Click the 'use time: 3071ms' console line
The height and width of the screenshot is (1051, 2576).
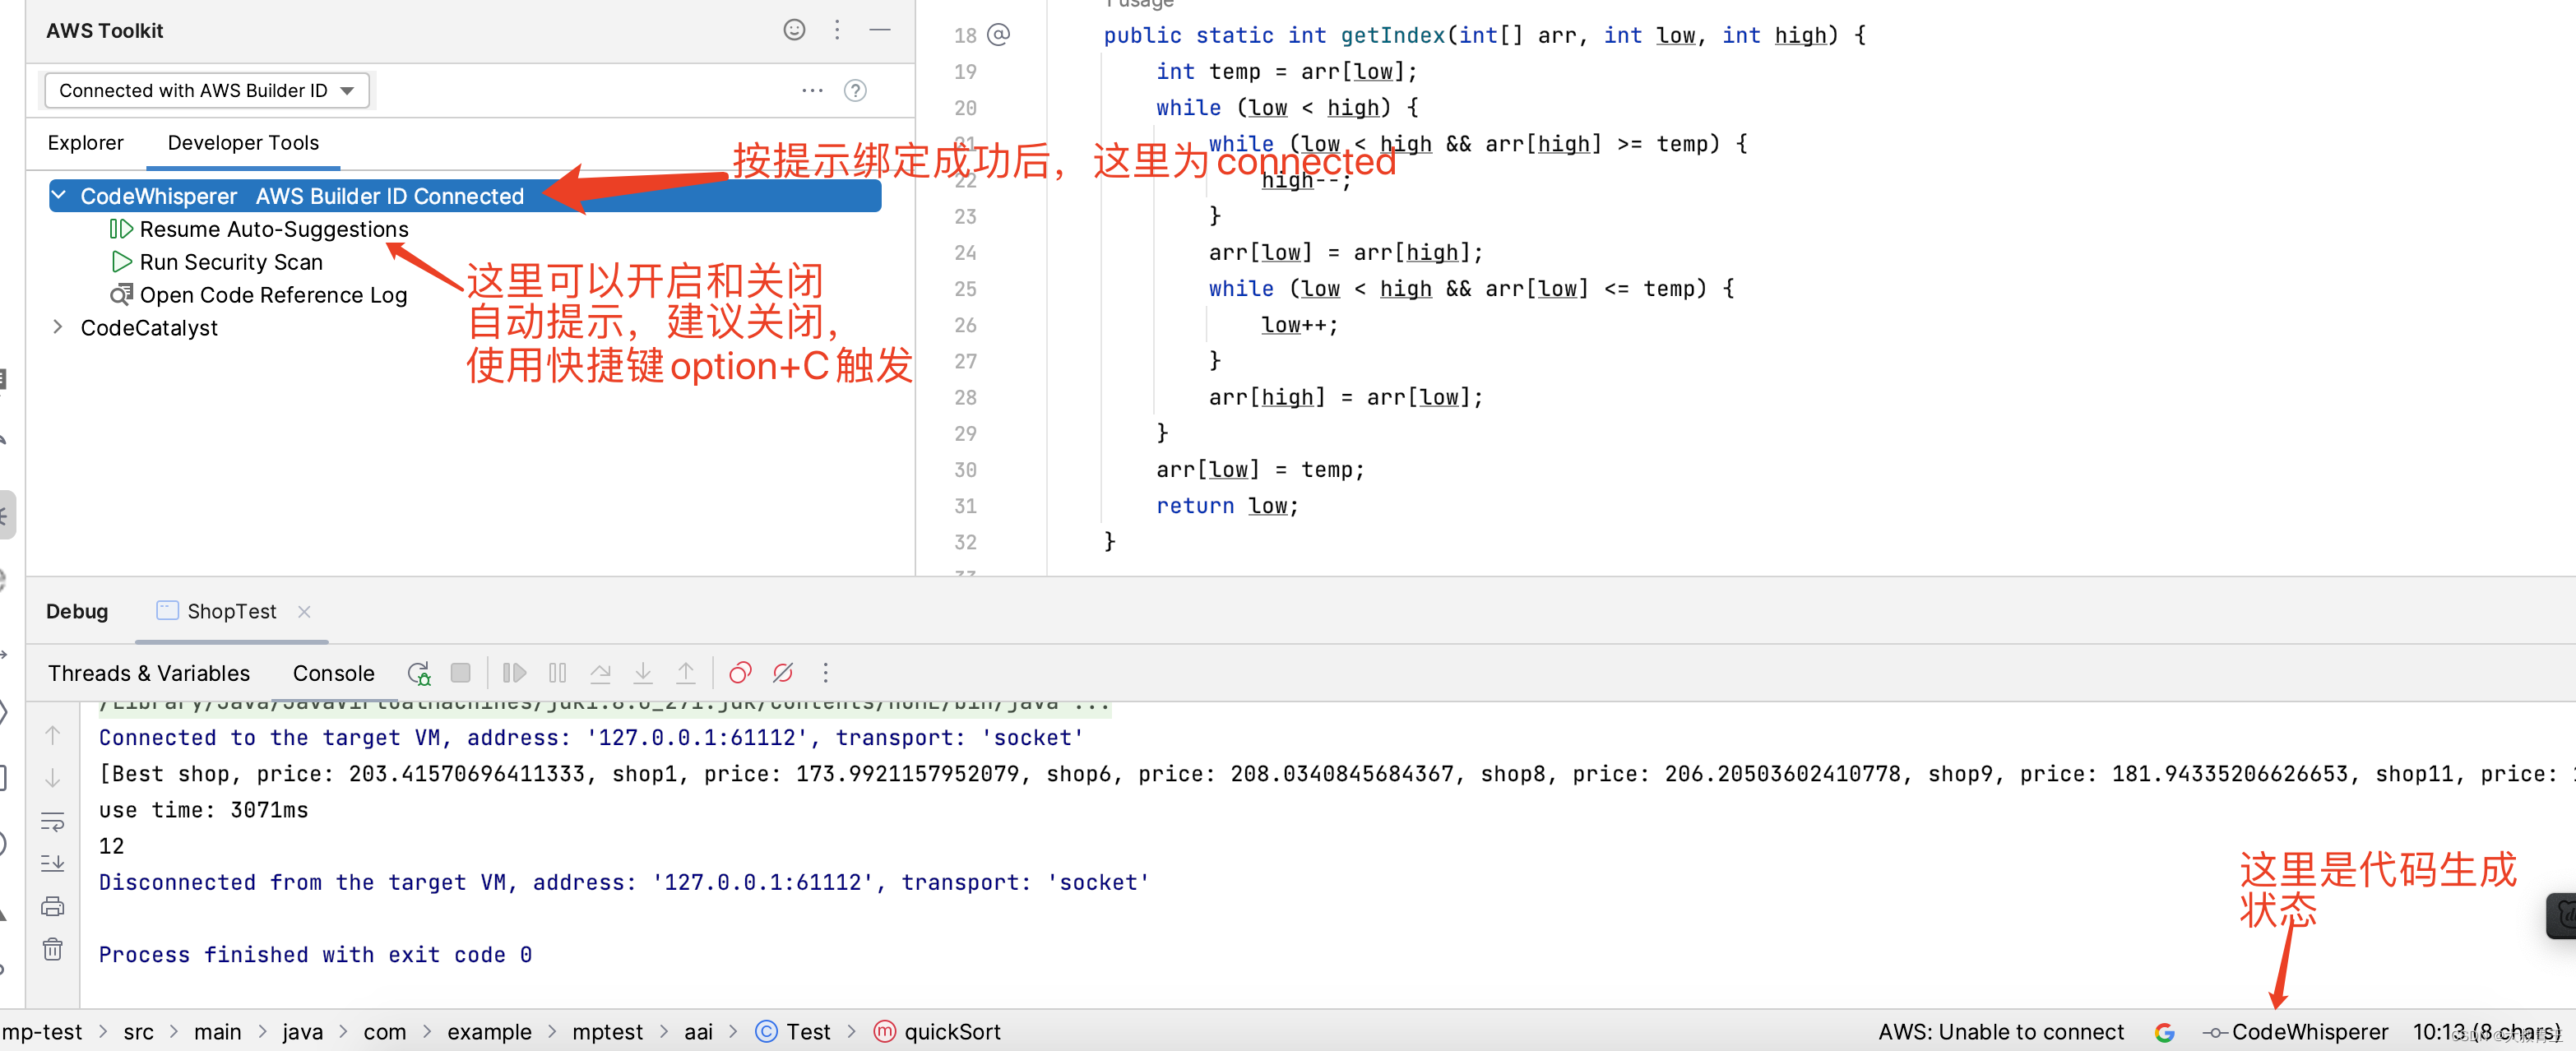[x=204, y=810]
